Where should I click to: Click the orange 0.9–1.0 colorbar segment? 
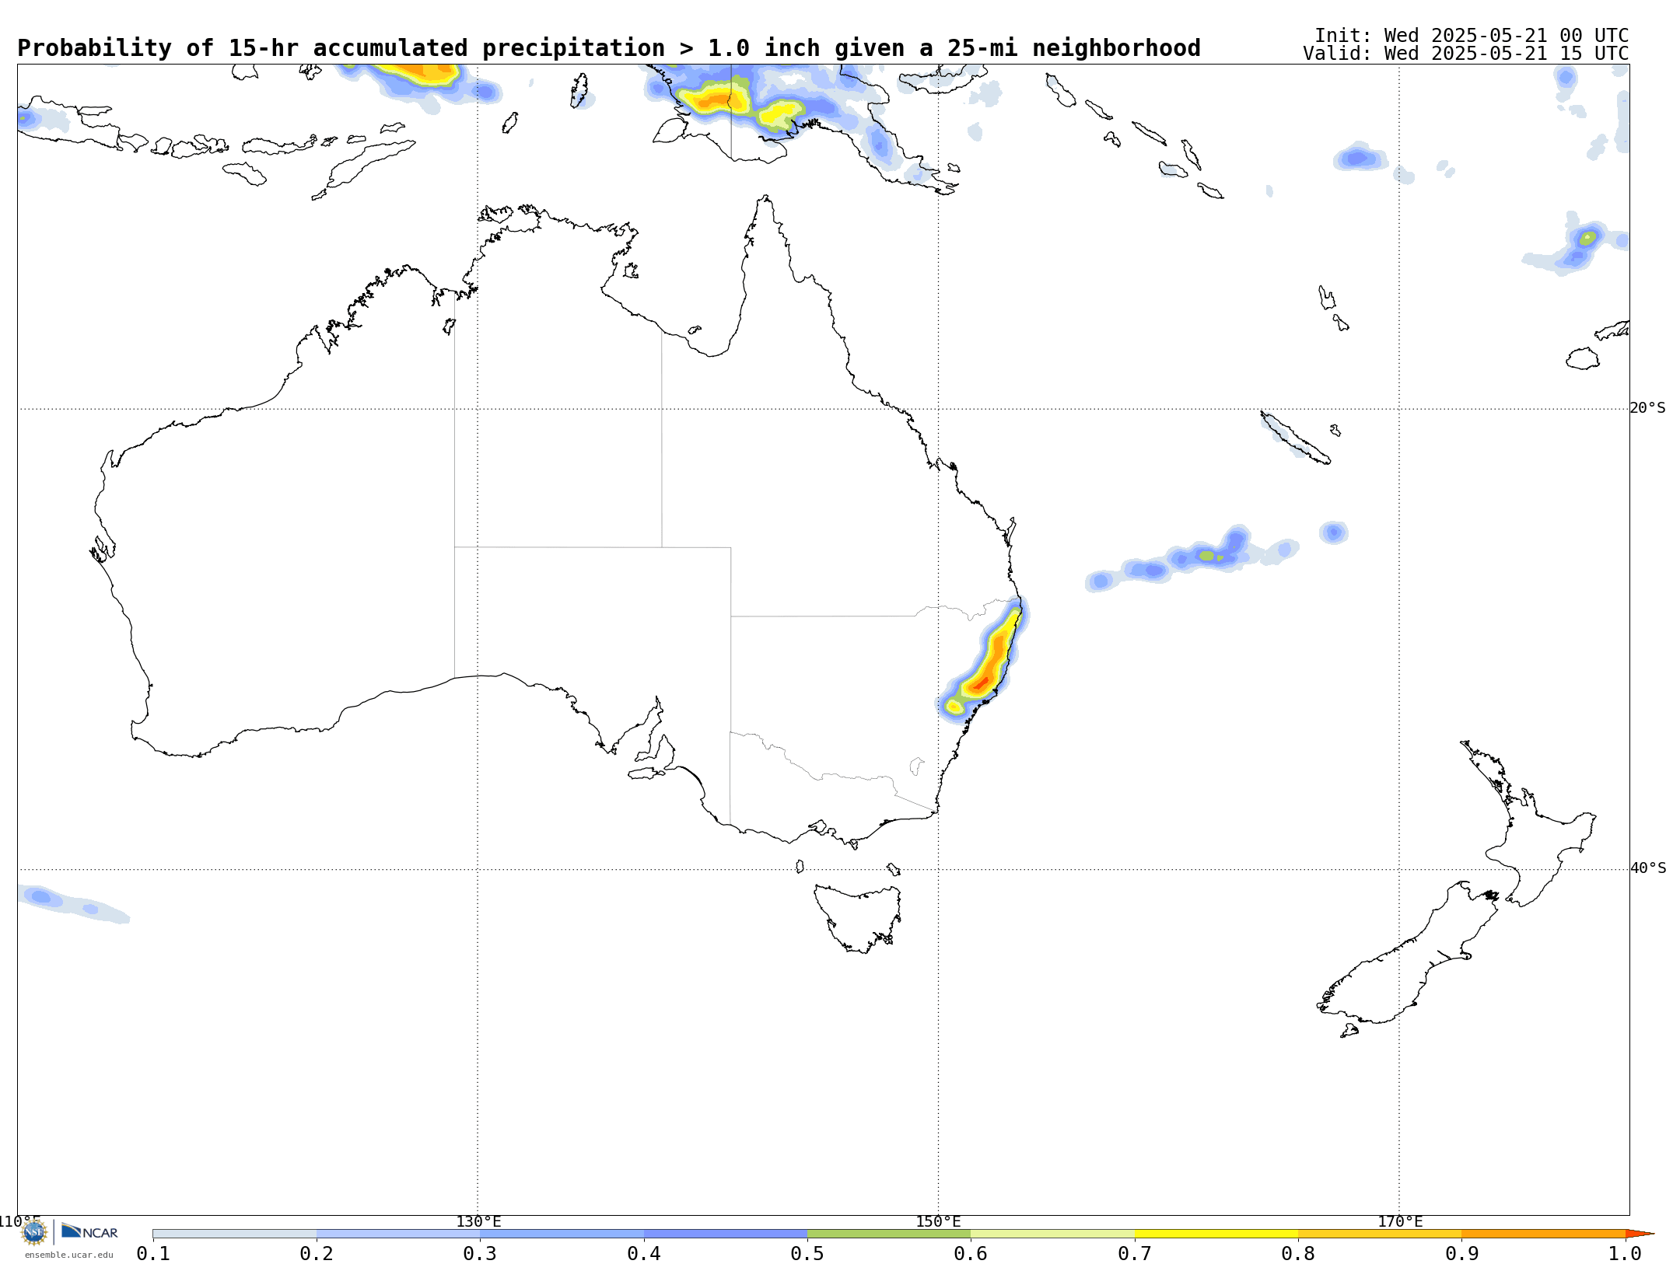pyautogui.click(x=1543, y=1234)
